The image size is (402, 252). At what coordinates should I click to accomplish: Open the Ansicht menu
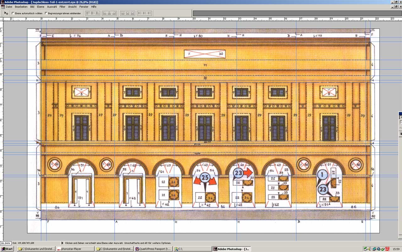(72, 7)
